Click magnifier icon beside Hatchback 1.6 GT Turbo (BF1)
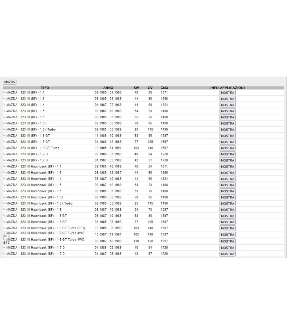The image size is (287, 335). pyautogui.click(x=4, y=228)
